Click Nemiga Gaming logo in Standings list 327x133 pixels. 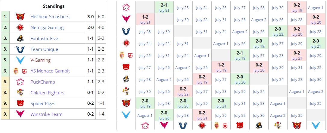(21, 28)
